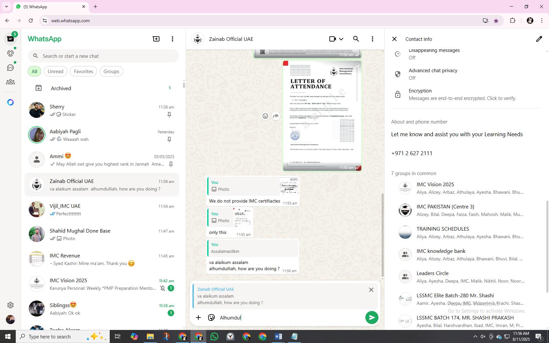Open the emoji and sticker picker

[211, 318]
